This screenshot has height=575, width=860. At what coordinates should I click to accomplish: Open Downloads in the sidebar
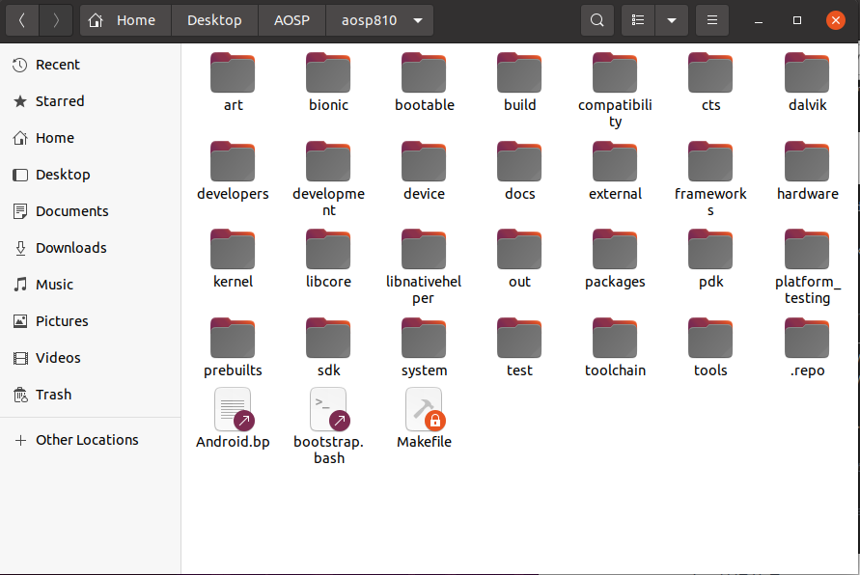[x=91, y=248]
